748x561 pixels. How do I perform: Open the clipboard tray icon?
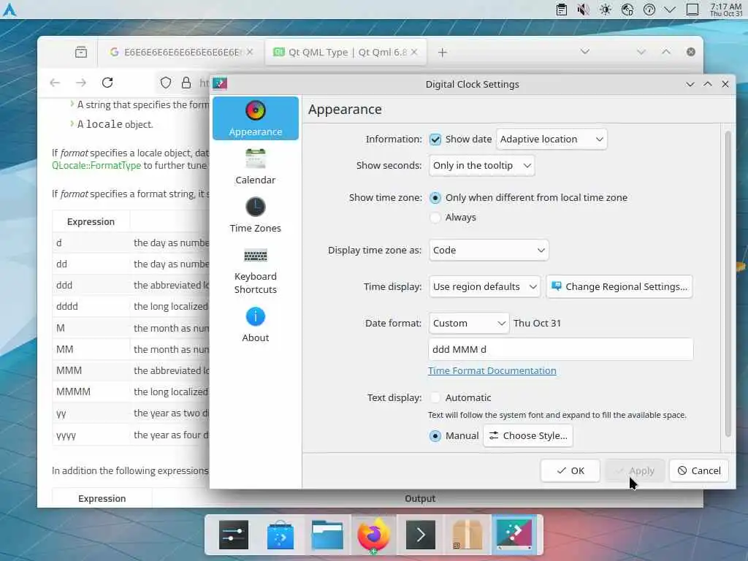click(562, 9)
